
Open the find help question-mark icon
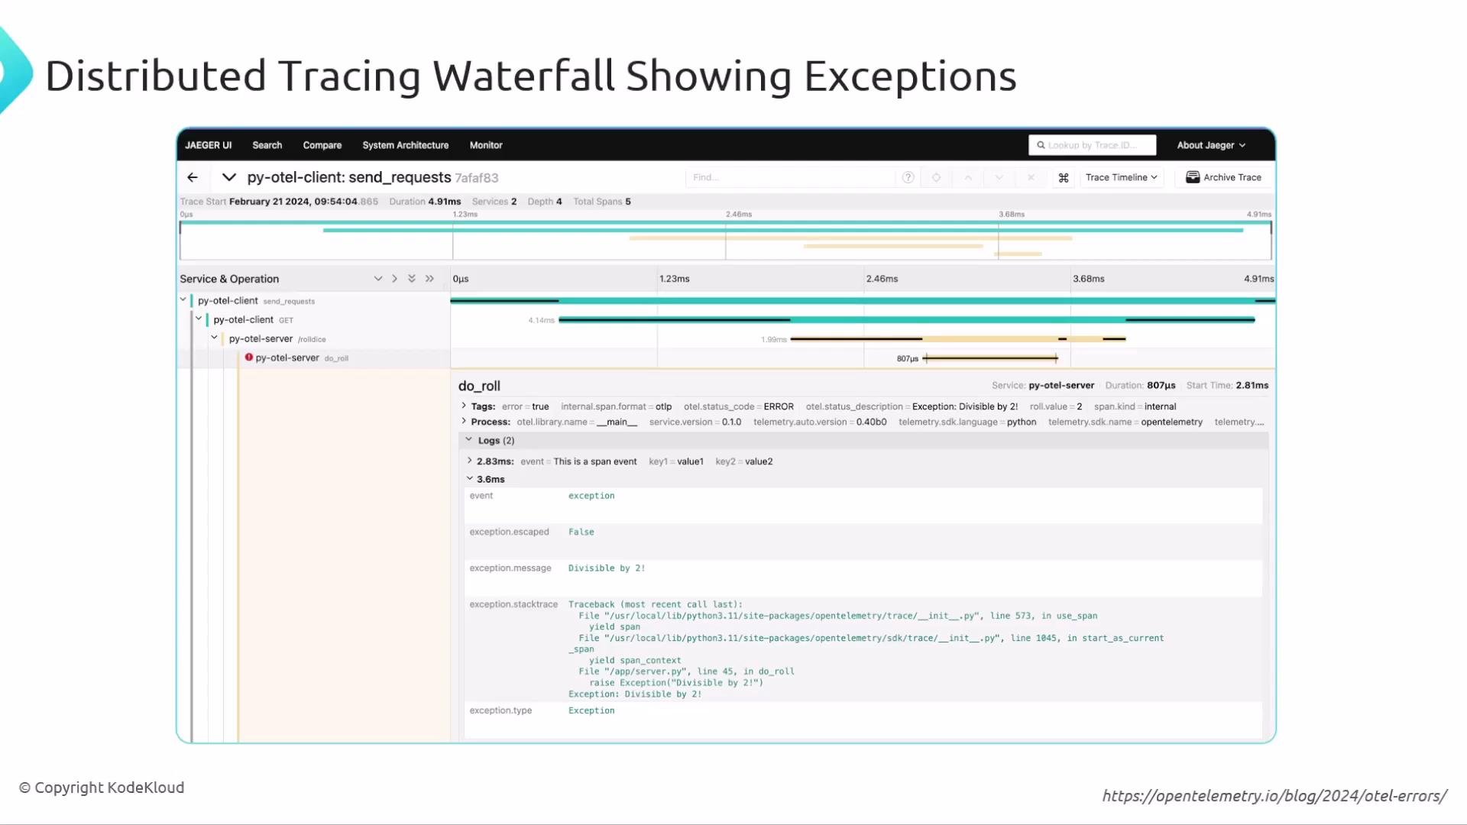tap(908, 177)
